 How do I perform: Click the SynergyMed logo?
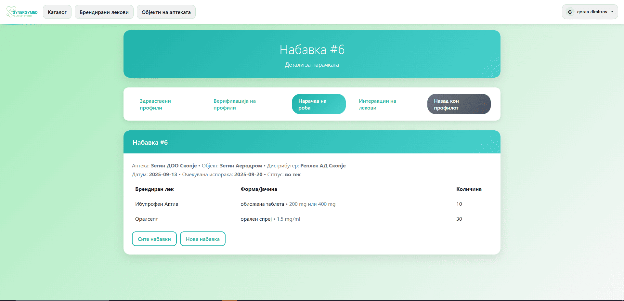(x=22, y=12)
